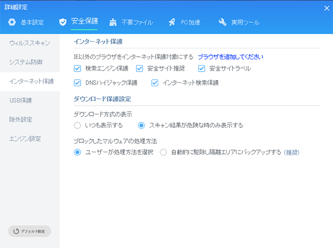Uncheck インターネット検索保護 checkbox
The height and width of the screenshot is (248, 333).
tap(155, 83)
